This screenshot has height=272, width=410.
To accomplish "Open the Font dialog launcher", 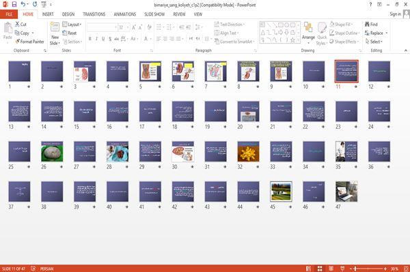I will (151, 50).
